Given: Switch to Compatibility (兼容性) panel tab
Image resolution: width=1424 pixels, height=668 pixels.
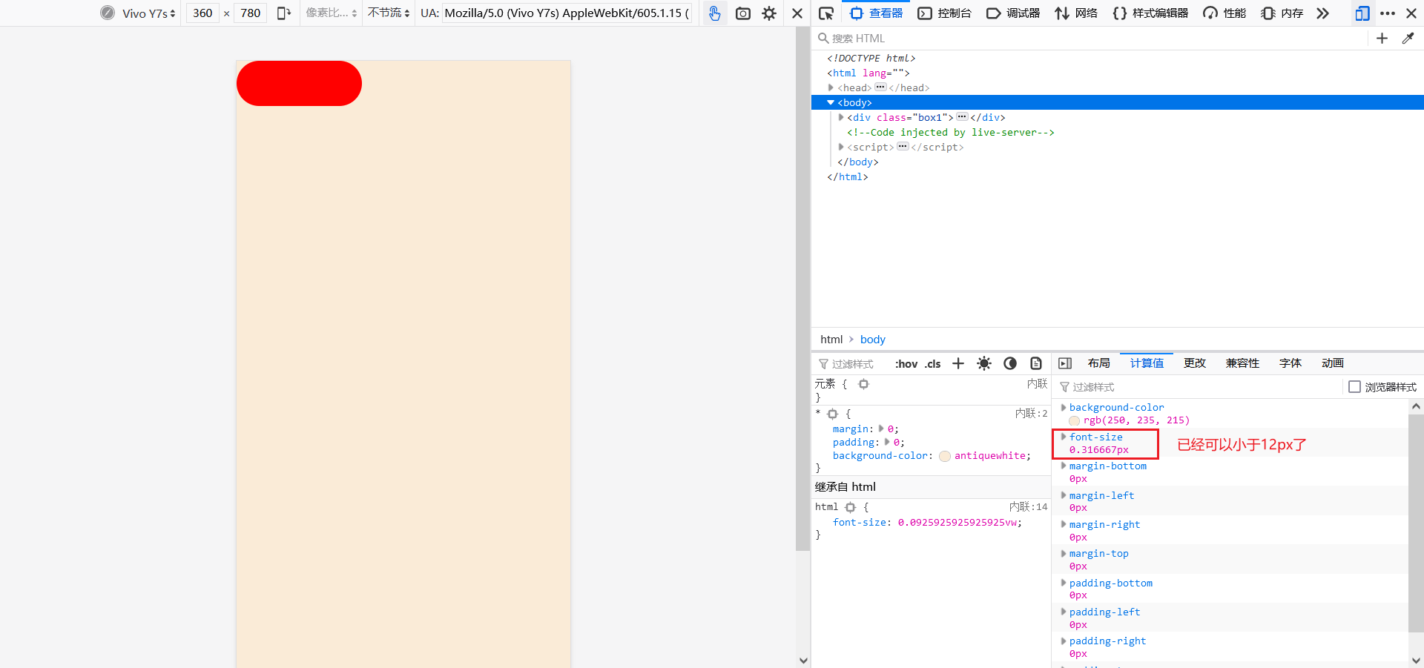Looking at the screenshot, I should (x=1242, y=363).
